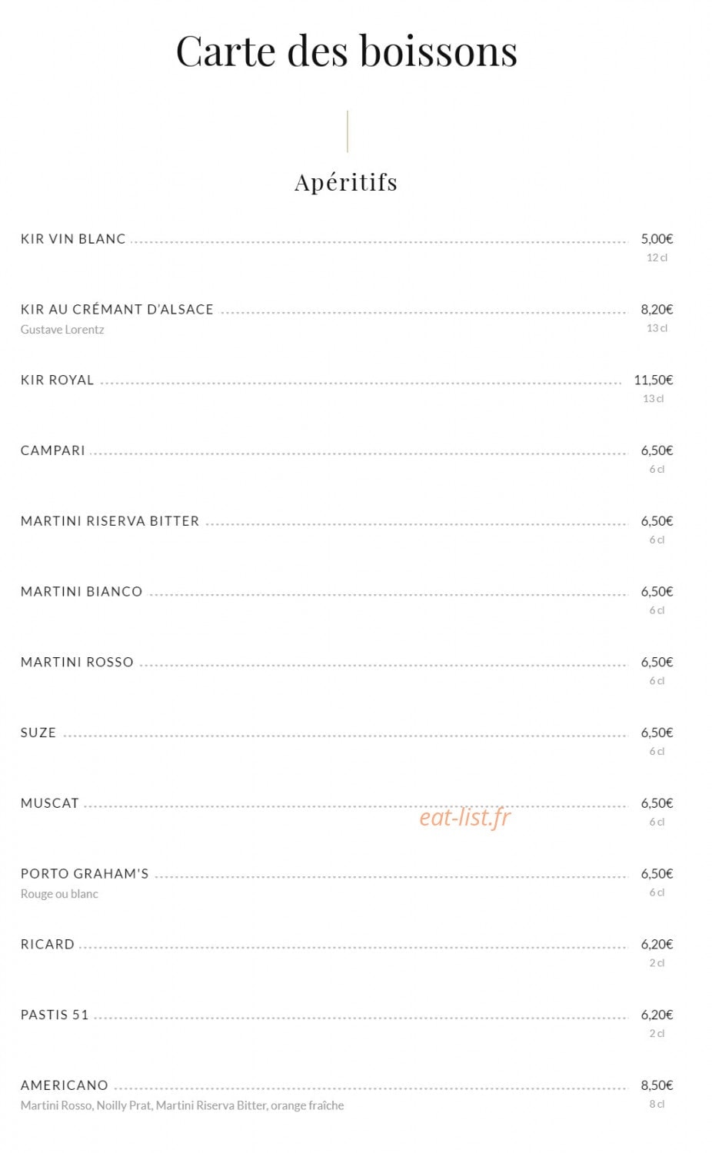This screenshot has height=1153, width=712.
Task: Select the Apéritifs section title
Action: 346,182
